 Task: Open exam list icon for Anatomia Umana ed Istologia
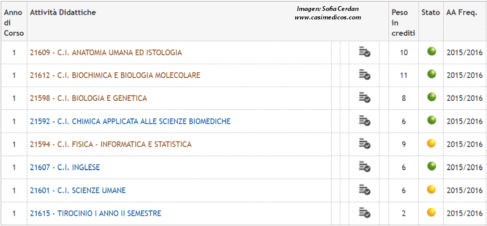pos(364,52)
